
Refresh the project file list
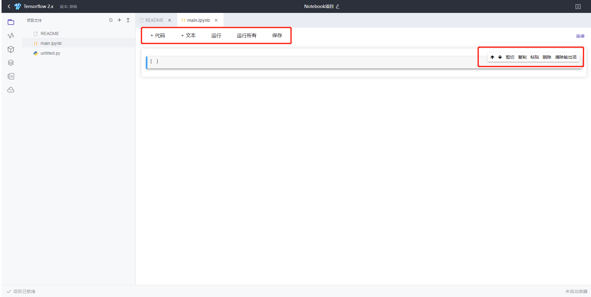click(x=111, y=20)
